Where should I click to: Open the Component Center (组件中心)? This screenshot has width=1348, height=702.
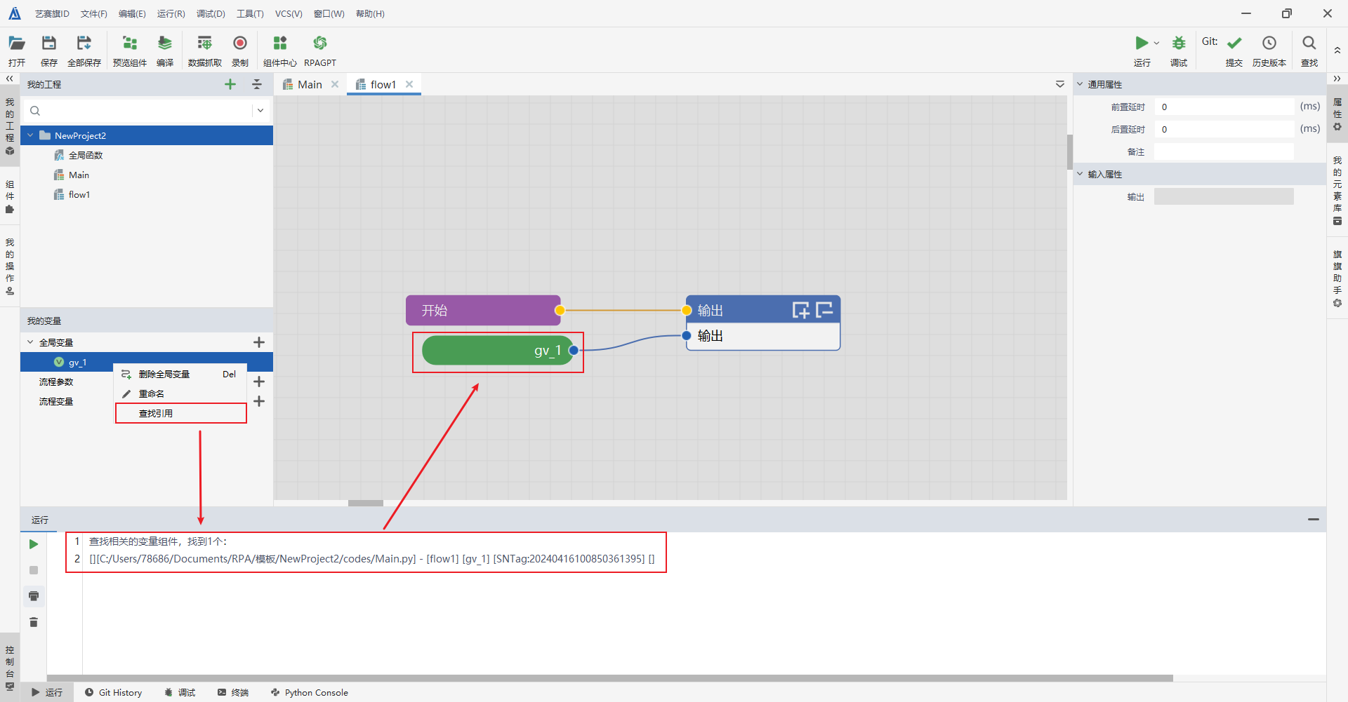tap(280, 43)
